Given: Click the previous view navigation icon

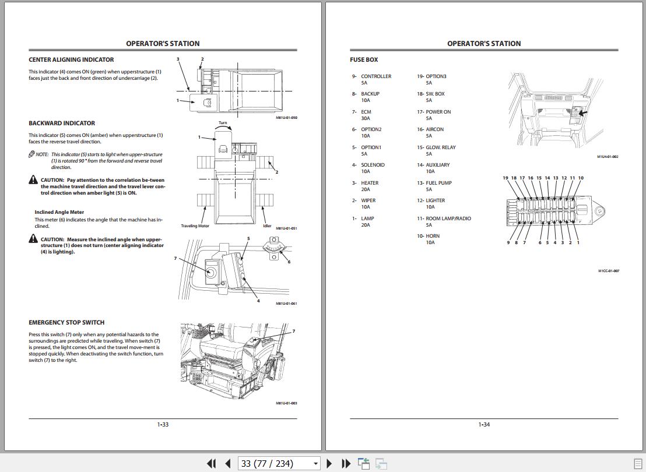Looking at the screenshot, I should click(364, 463).
